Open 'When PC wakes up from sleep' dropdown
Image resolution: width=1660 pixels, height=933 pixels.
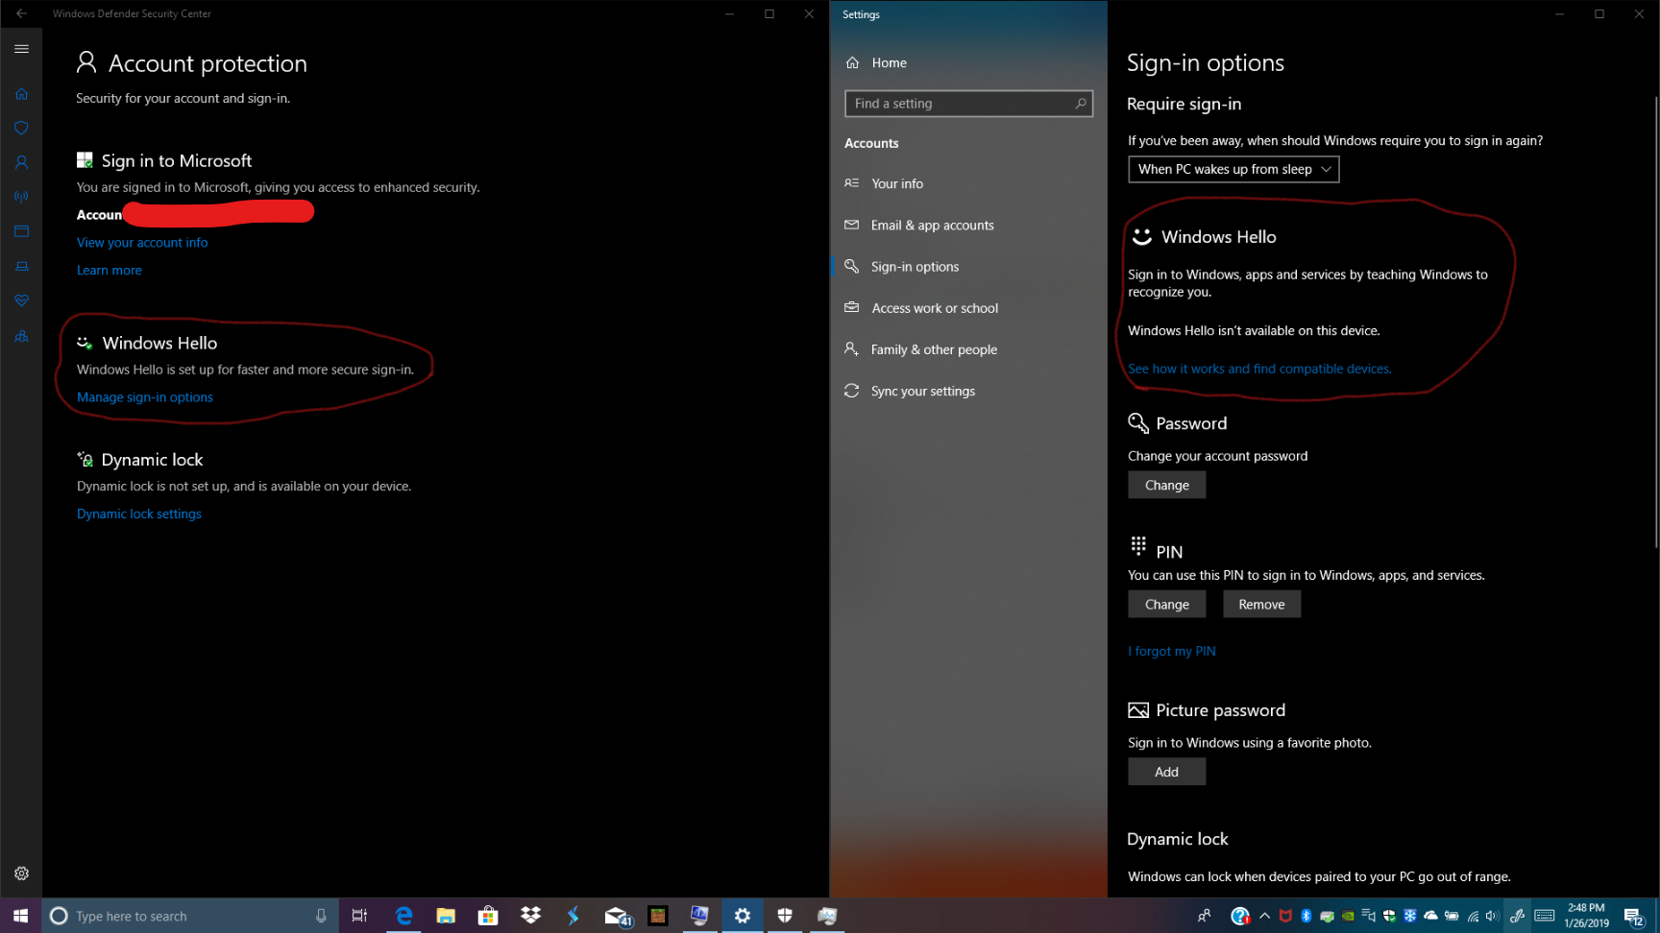(1233, 169)
